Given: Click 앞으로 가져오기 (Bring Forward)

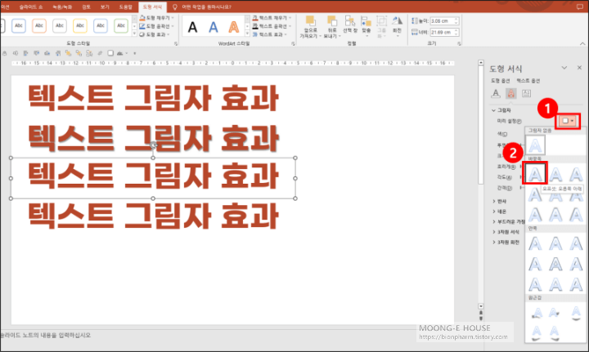Looking at the screenshot, I should (310, 27).
